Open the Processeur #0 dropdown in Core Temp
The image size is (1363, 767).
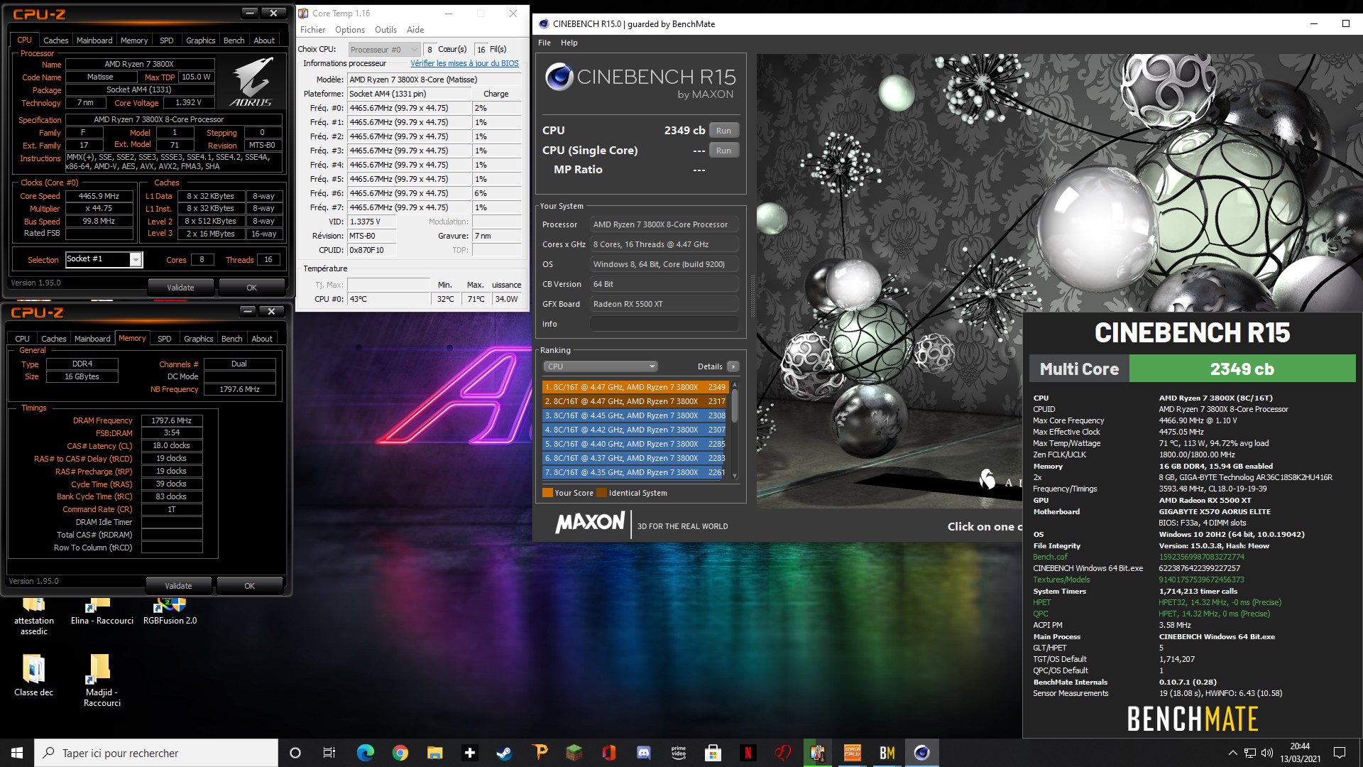pyautogui.click(x=384, y=50)
